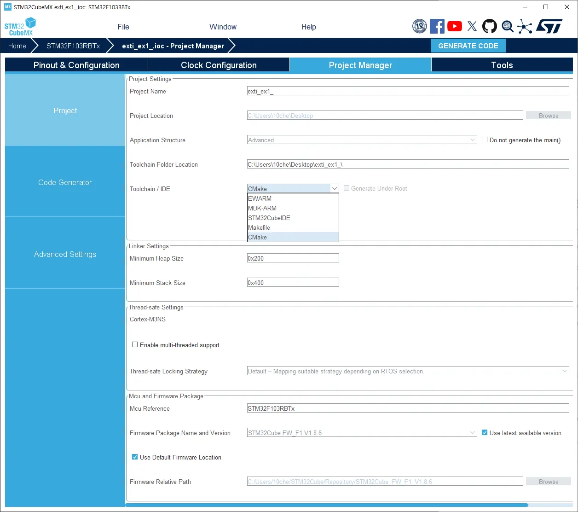The width and height of the screenshot is (578, 512).
Task: Click the Cortex-M3NS label text
Action: click(148, 319)
